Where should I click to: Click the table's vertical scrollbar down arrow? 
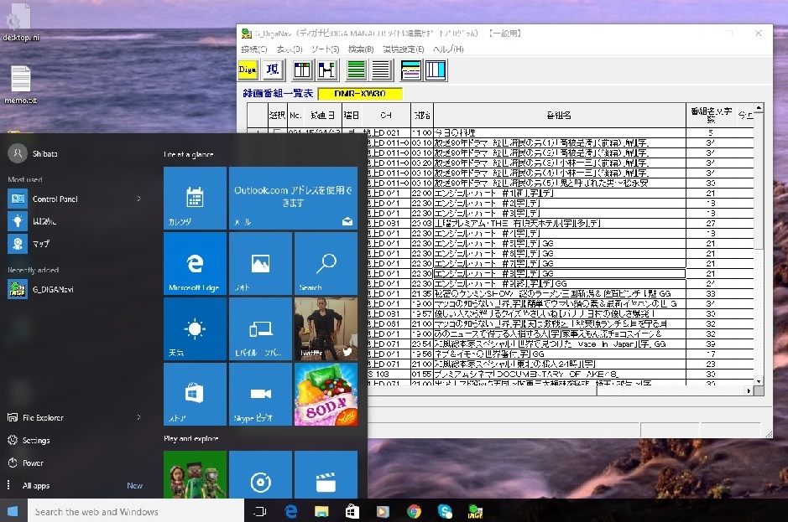[x=759, y=380]
